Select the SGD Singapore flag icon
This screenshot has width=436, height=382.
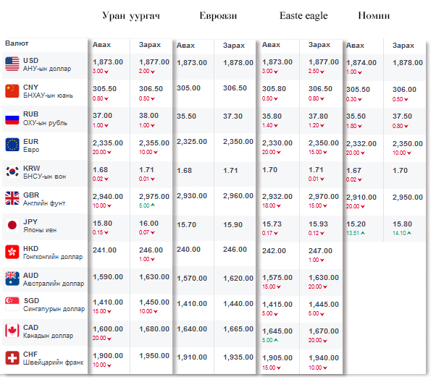(12, 305)
